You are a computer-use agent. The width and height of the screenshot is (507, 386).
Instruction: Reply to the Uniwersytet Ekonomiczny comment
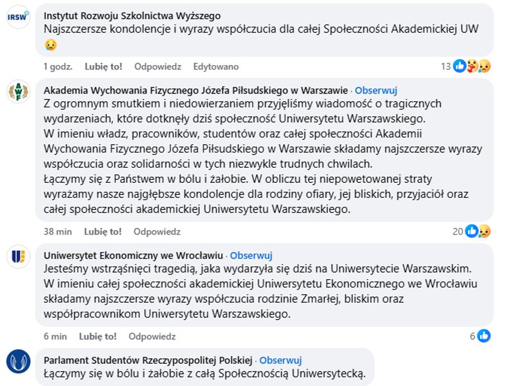pyautogui.click(x=152, y=337)
